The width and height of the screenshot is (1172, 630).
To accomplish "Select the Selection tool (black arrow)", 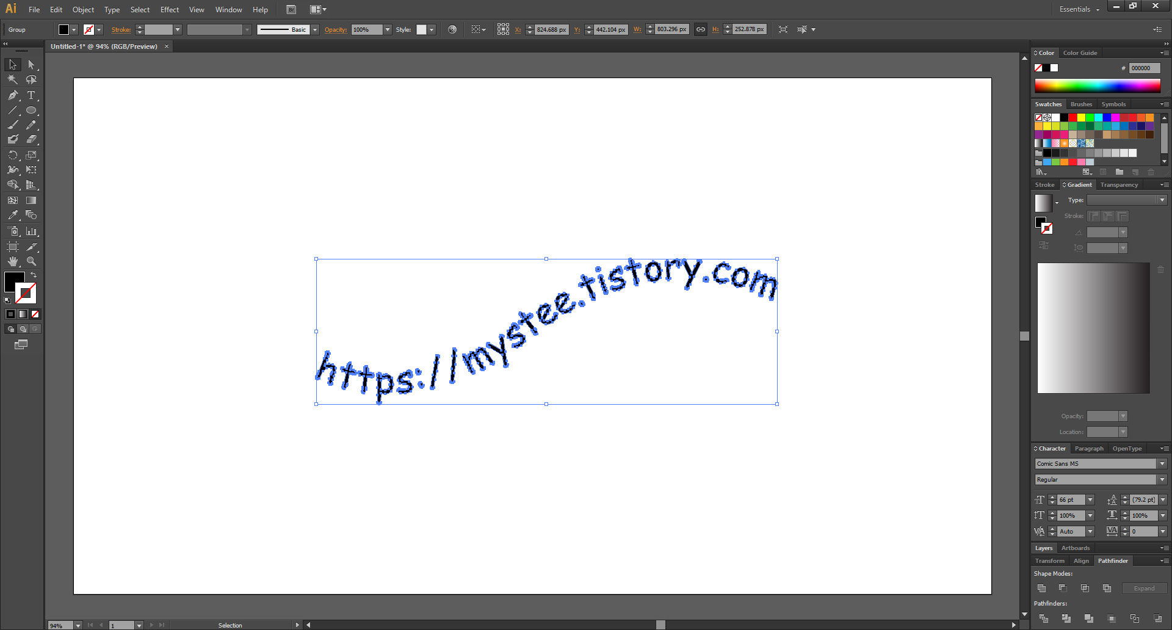I will tap(13, 65).
